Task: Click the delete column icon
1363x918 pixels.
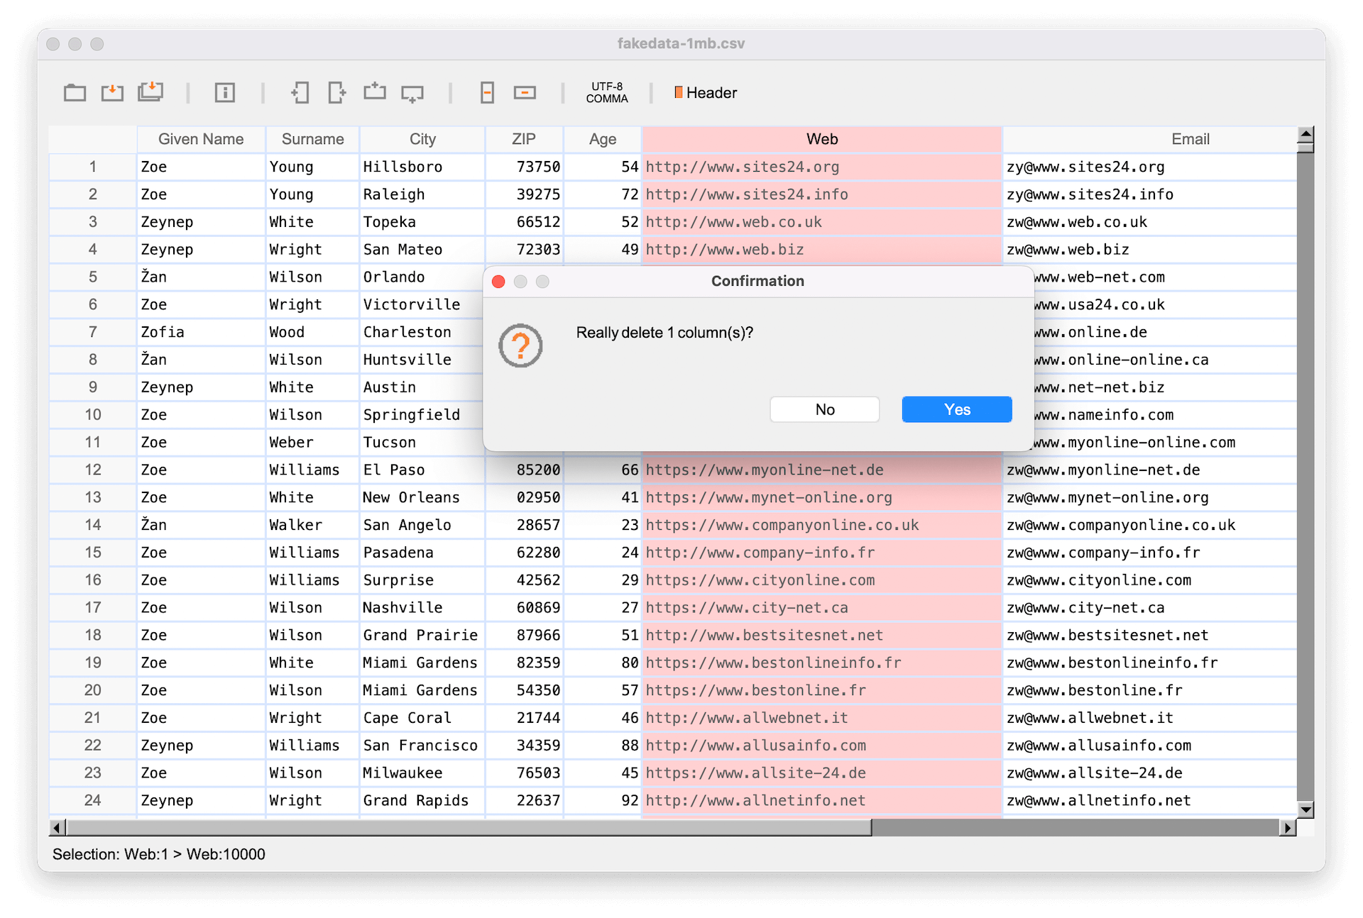Action: [x=487, y=93]
